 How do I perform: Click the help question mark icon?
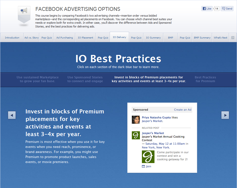pyautogui.click(x=233, y=38)
